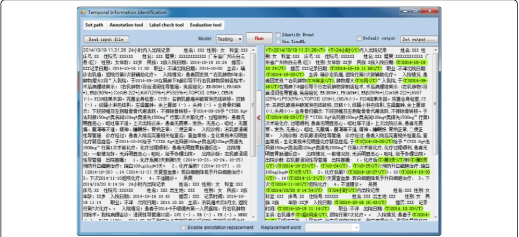This screenshot has height=237, width=519.
Task: Click left pane scrollbar down arrow
Action: pyautogui.click(x=253, y=217)
